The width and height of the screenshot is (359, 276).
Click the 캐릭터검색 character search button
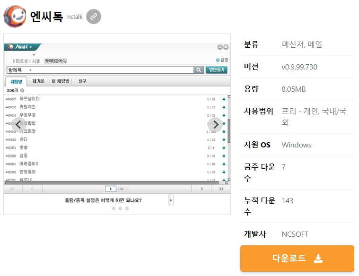pyautogui.click(x=55, y=61)
